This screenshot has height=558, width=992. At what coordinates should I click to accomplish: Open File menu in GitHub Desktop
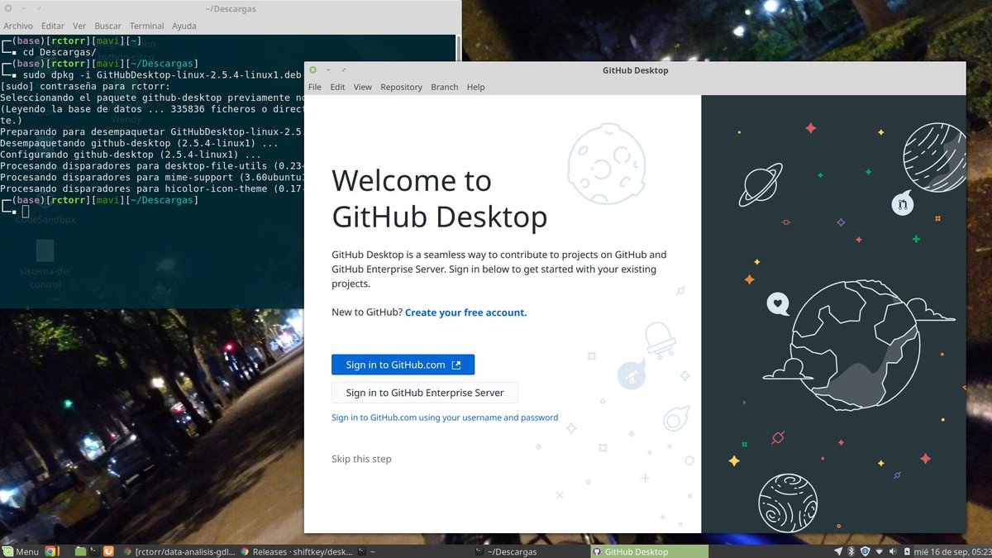[315, 87]
